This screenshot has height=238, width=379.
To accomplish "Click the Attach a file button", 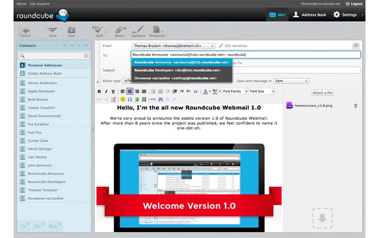I will point(323,93).
